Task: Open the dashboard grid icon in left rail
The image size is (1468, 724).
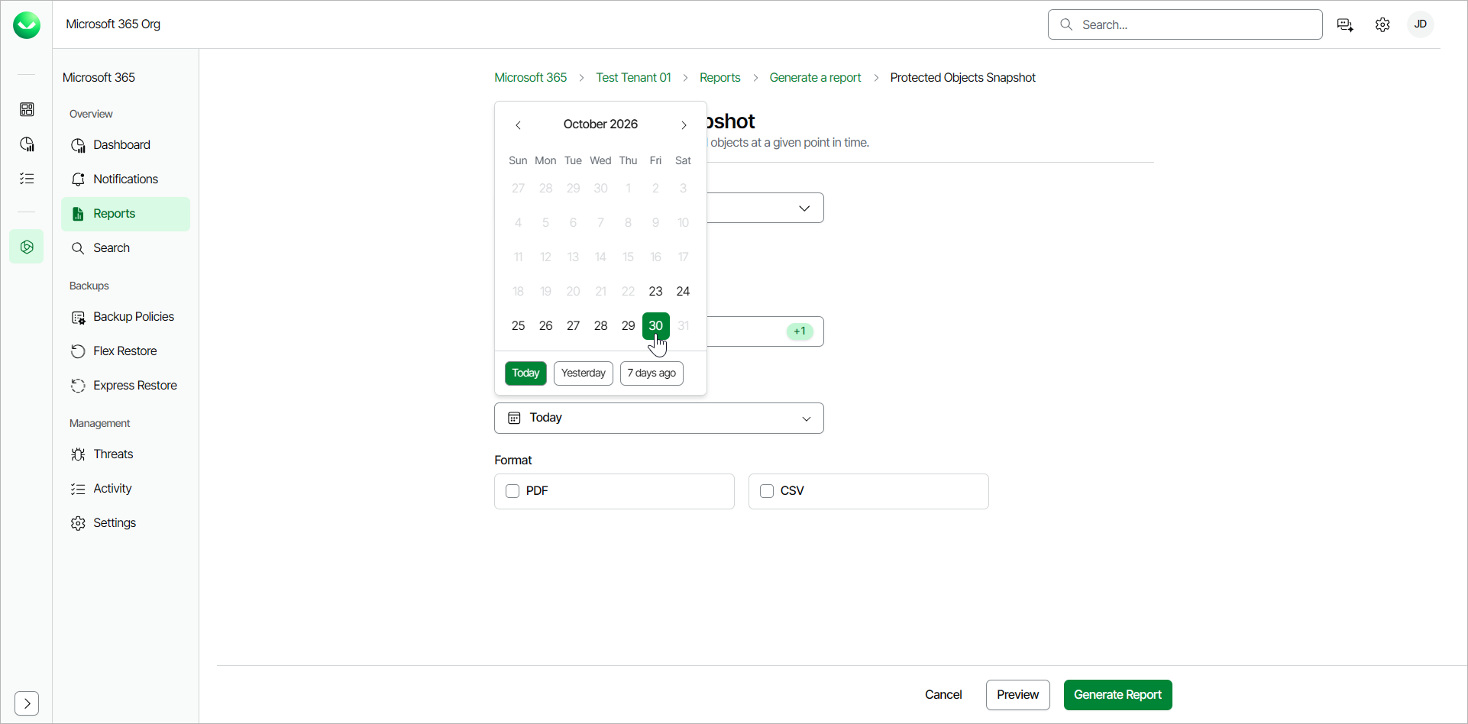Action: [x=27, y=110]
